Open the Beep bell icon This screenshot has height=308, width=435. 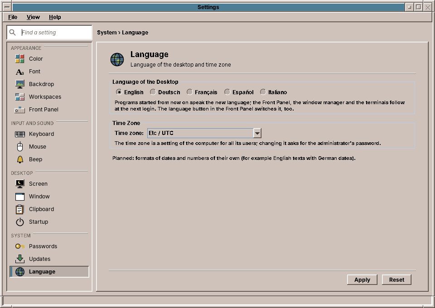(x=20, y=159)
